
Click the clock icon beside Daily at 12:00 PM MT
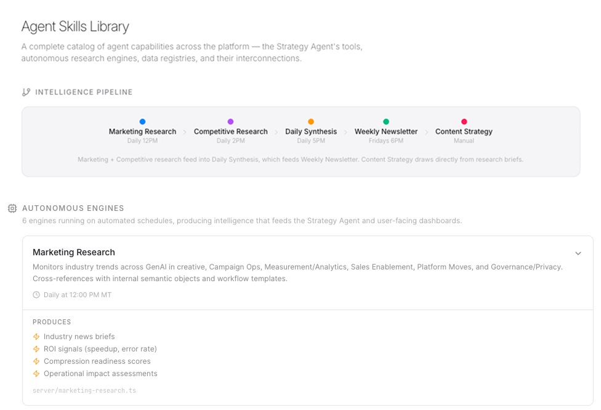coord(36,295)
